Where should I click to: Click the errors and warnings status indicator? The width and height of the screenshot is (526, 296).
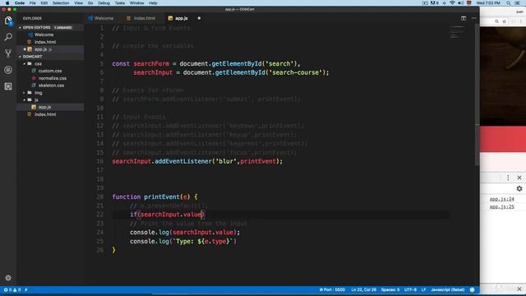[12, 289]
